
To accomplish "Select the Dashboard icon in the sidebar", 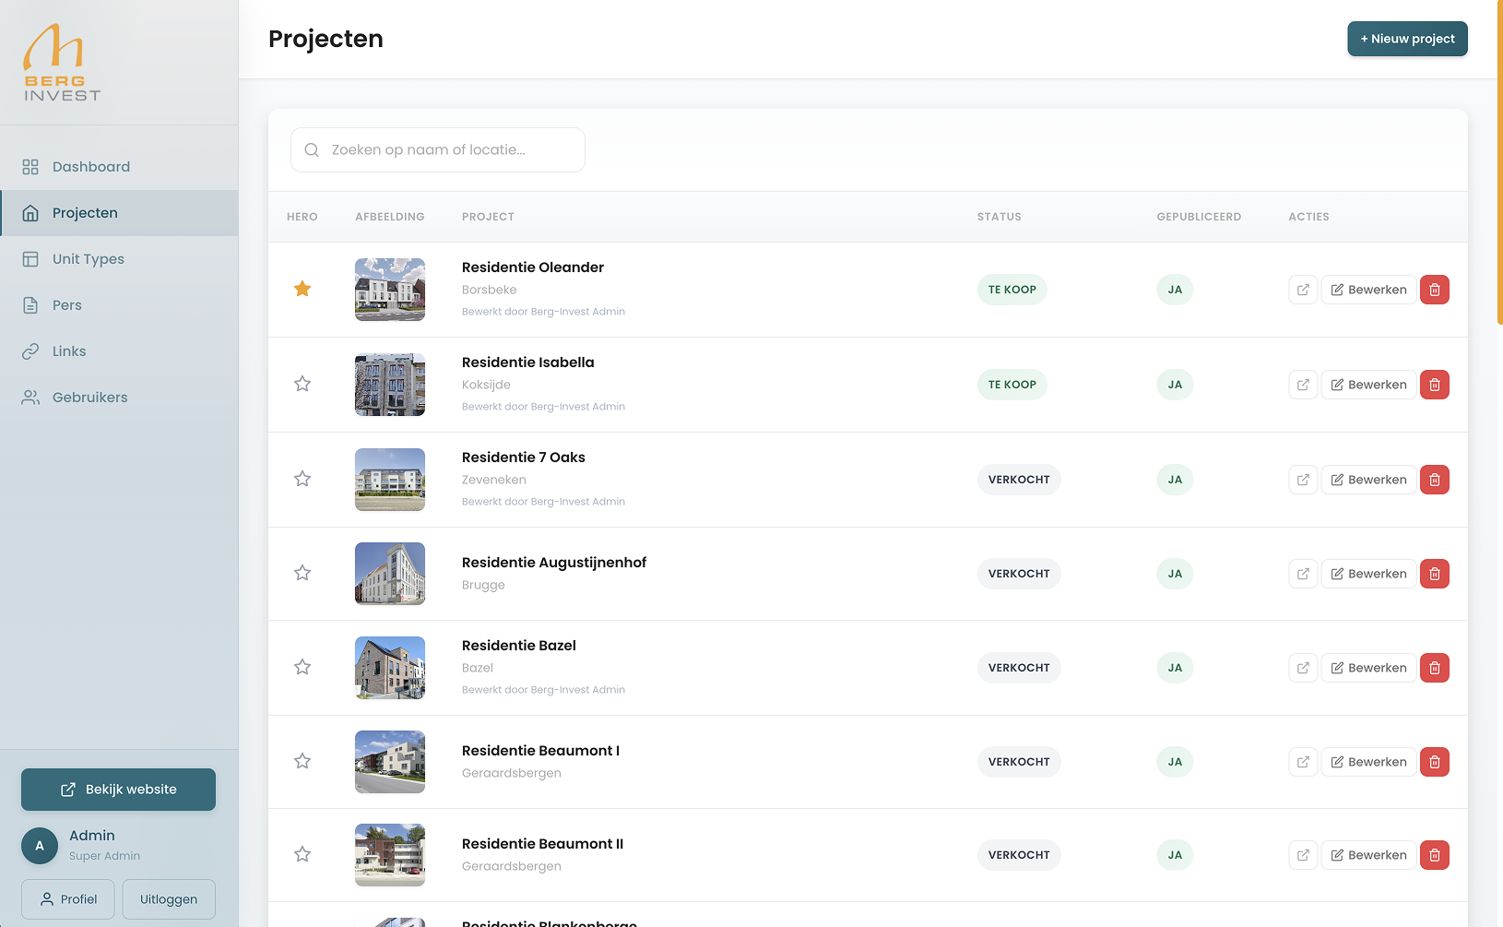I will coord(30,166).
